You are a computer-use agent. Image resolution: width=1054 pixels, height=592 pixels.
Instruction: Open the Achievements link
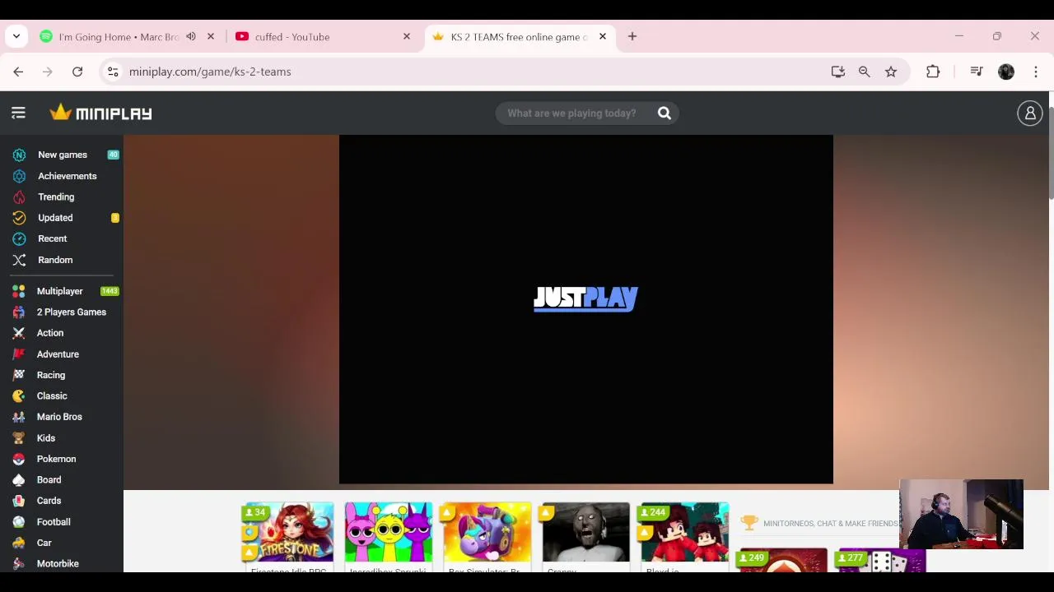pos(68,176)
